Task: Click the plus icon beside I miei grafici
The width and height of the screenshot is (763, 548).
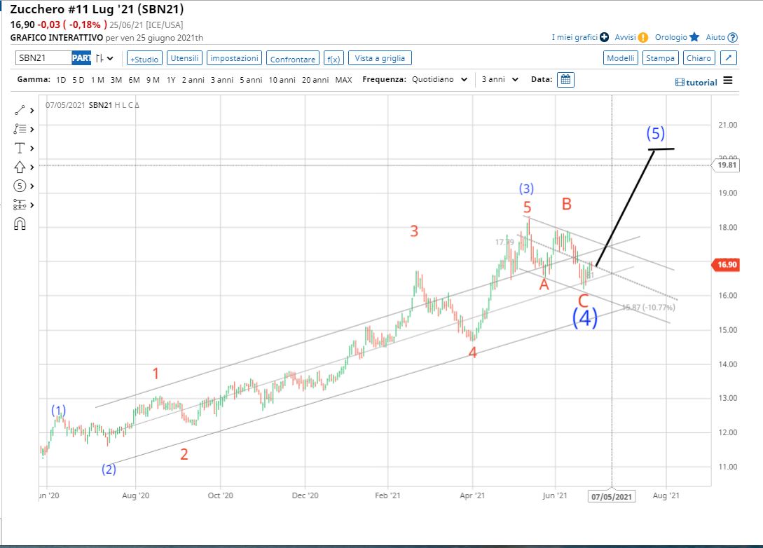Action: [x=605, y=37]
